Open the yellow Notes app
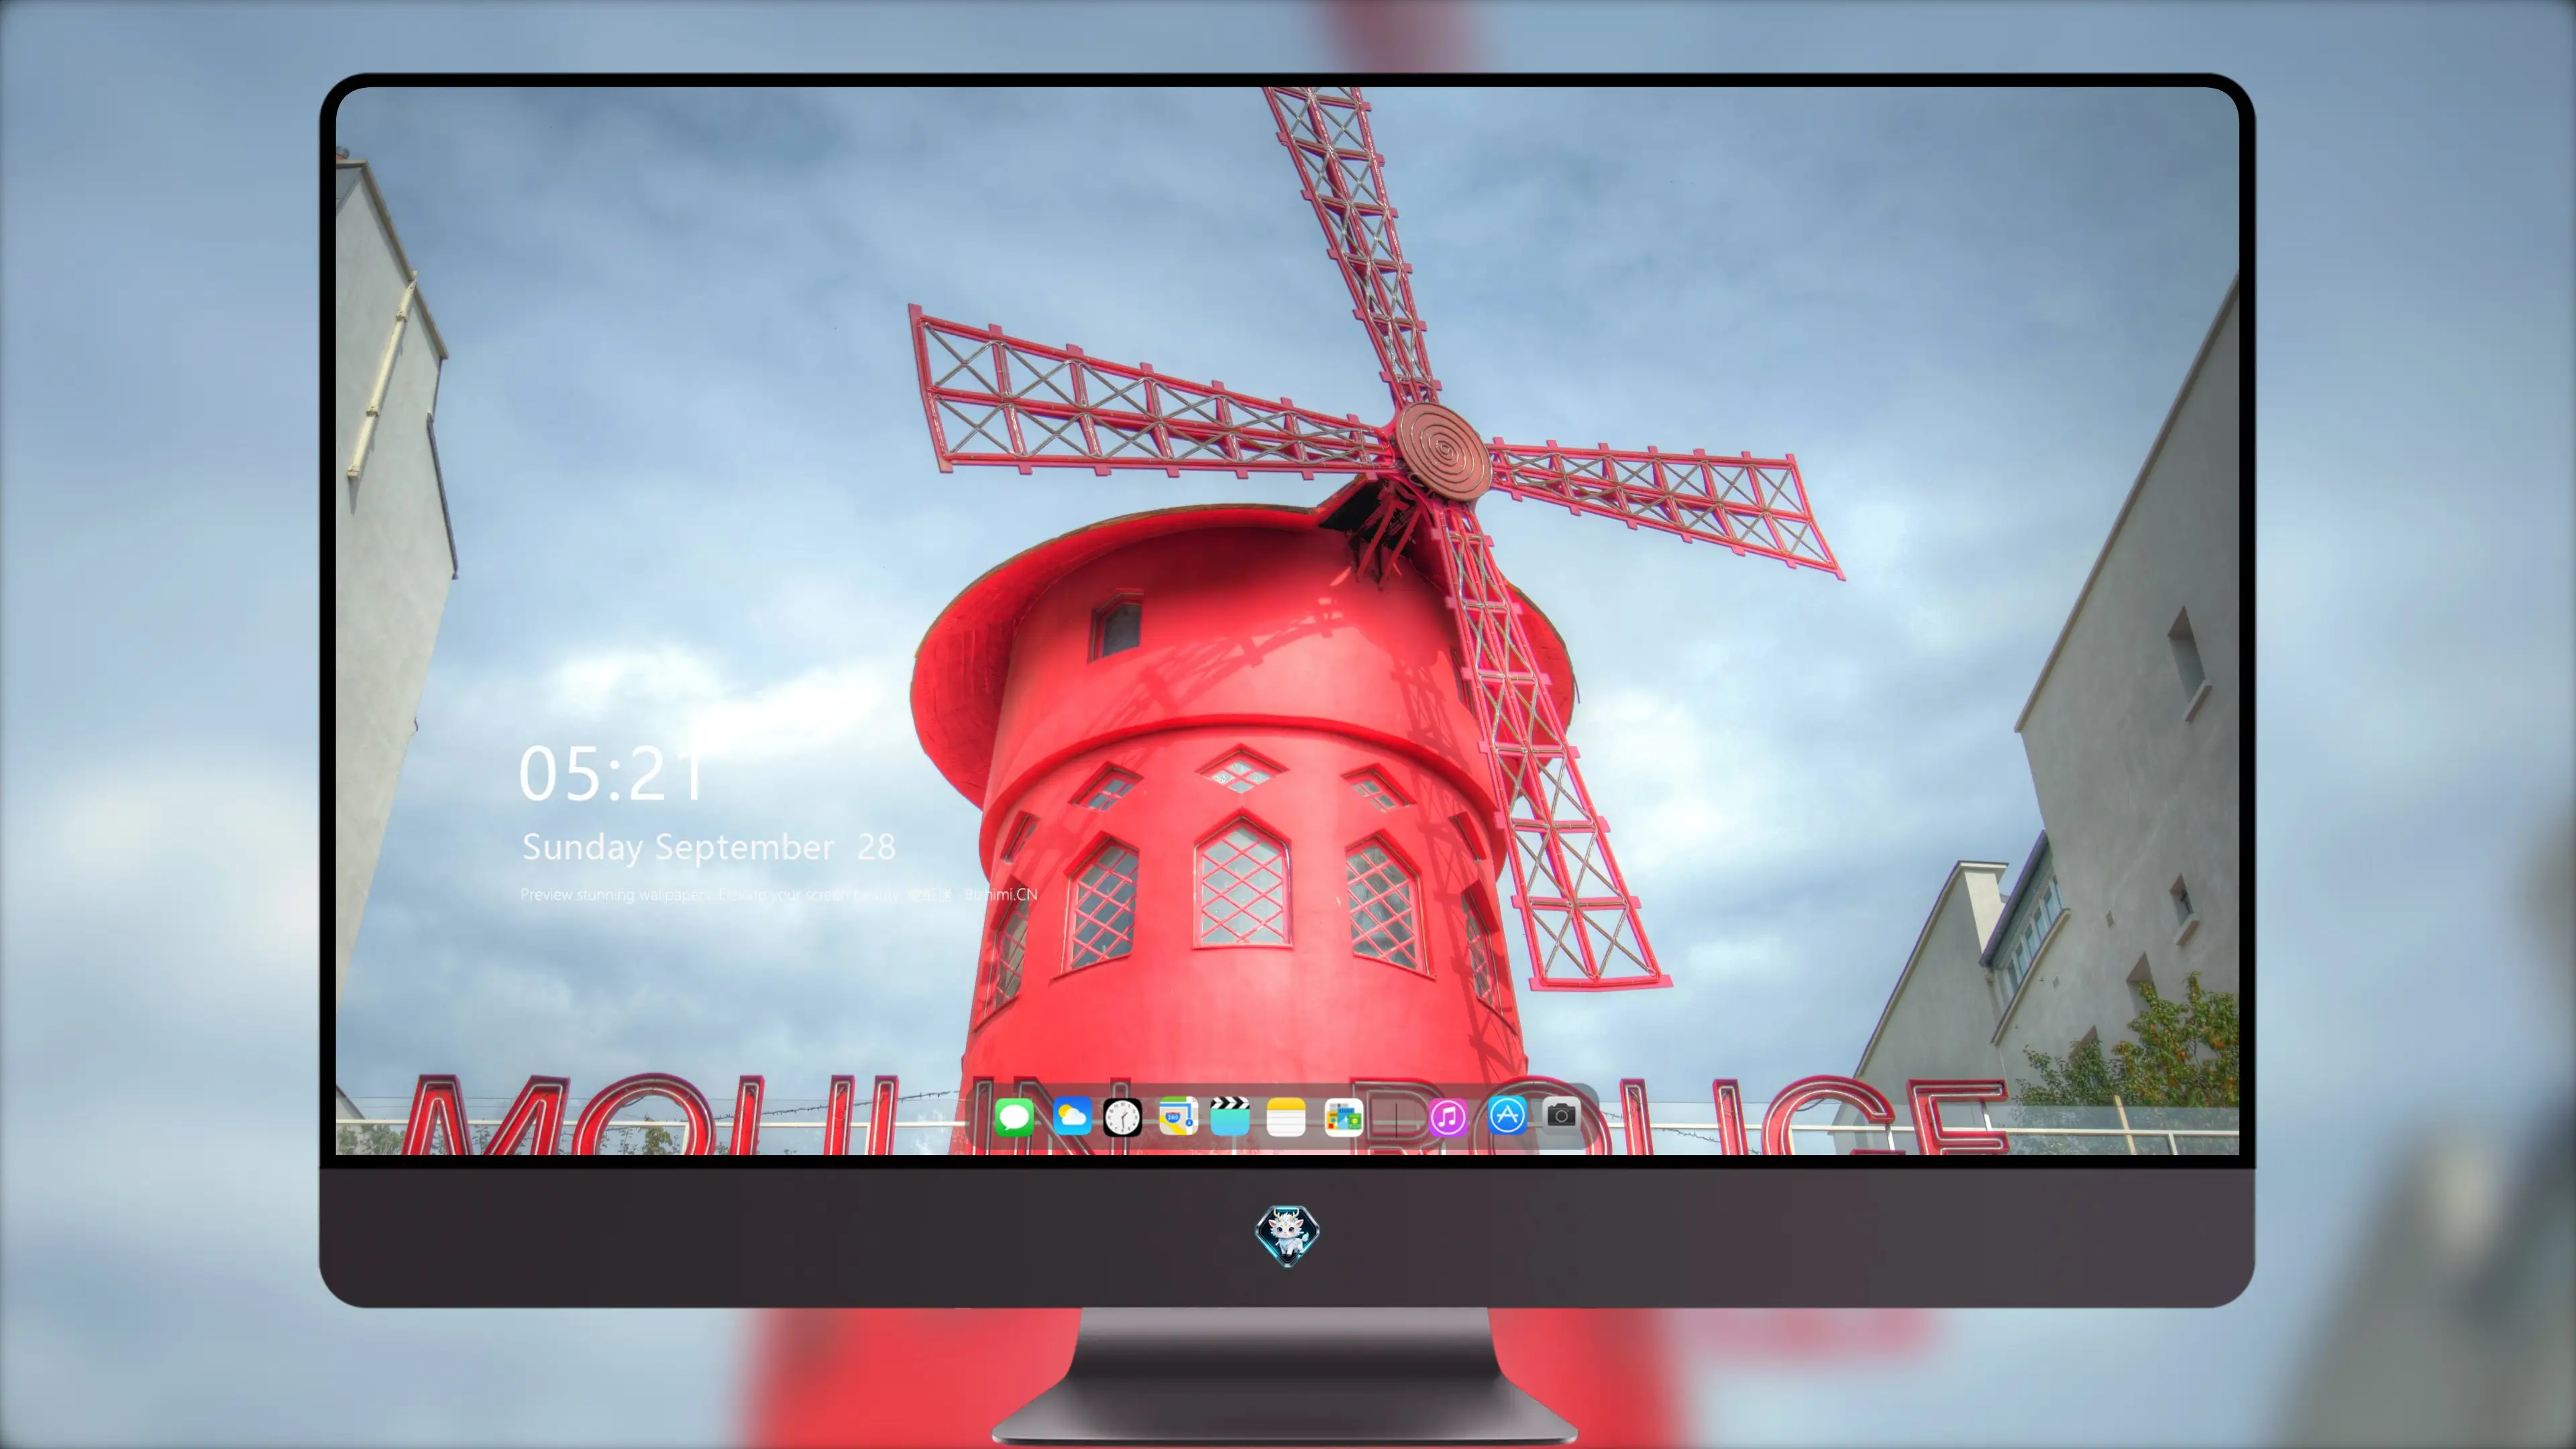 coord(1286,1117)
